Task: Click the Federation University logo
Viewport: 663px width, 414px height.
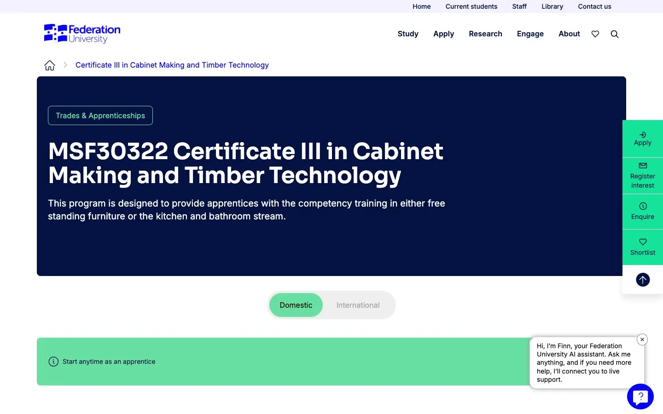Action: [82, 34]
